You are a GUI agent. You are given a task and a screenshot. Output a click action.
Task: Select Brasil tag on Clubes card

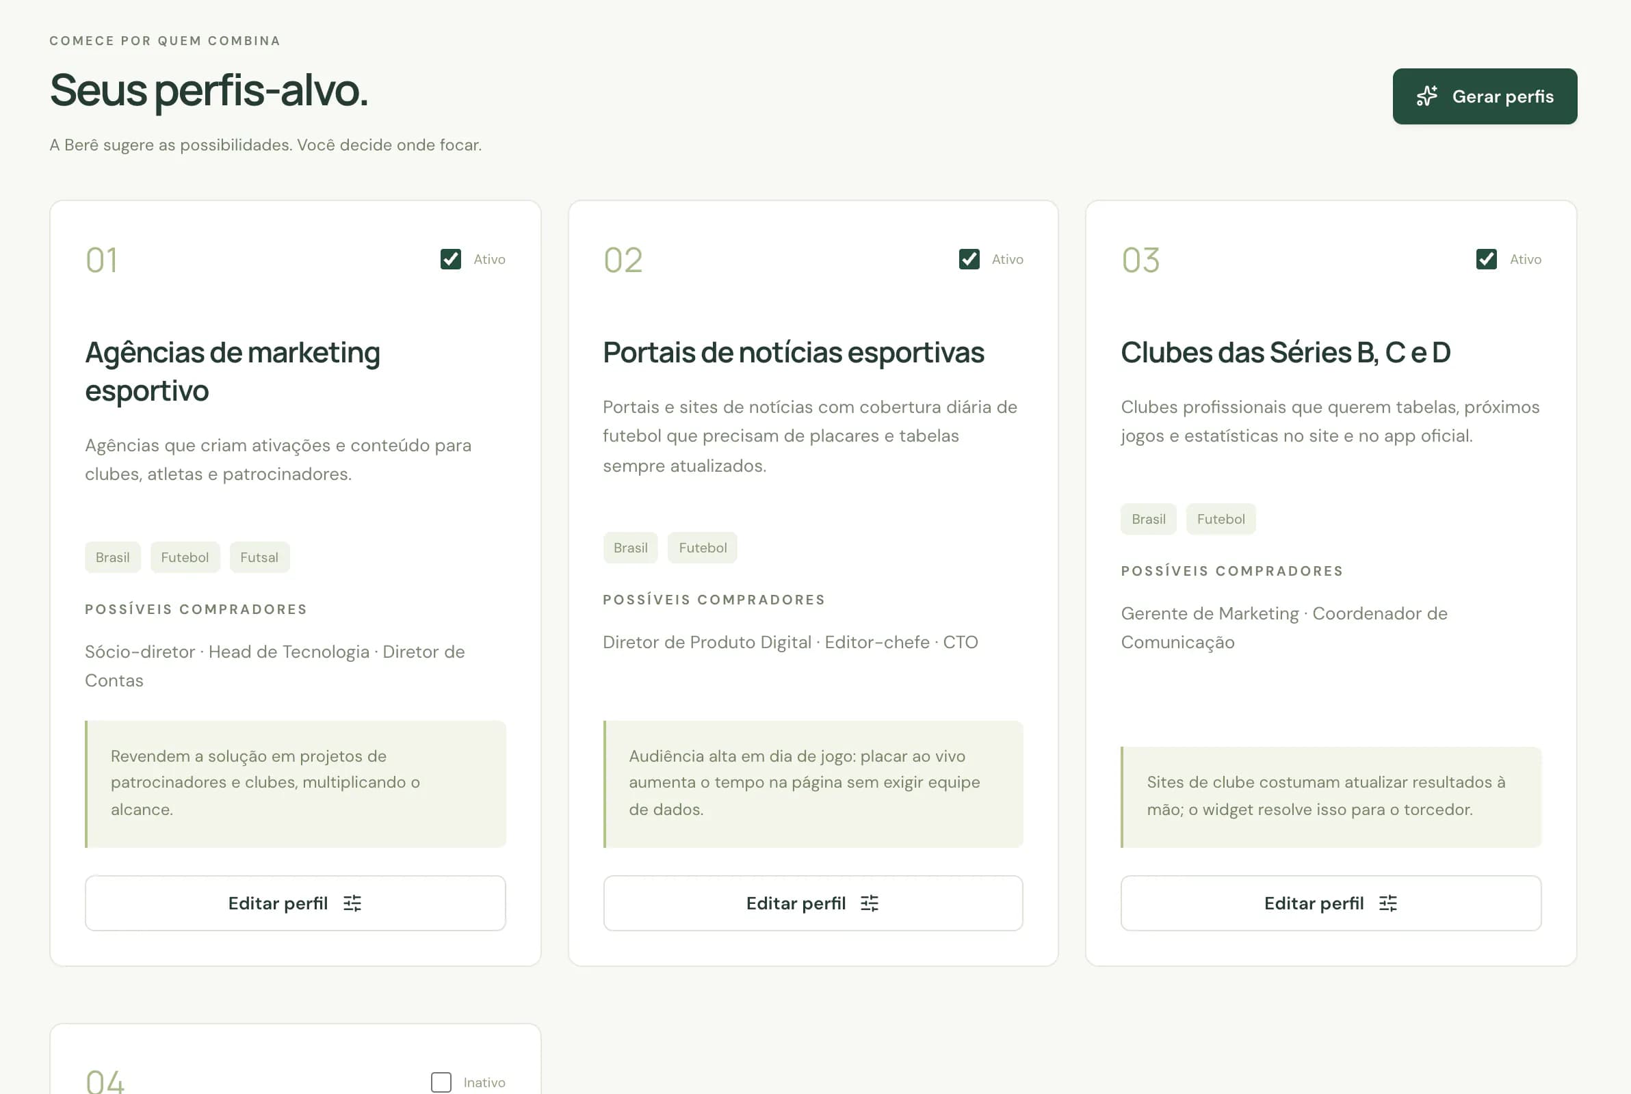1149,519
